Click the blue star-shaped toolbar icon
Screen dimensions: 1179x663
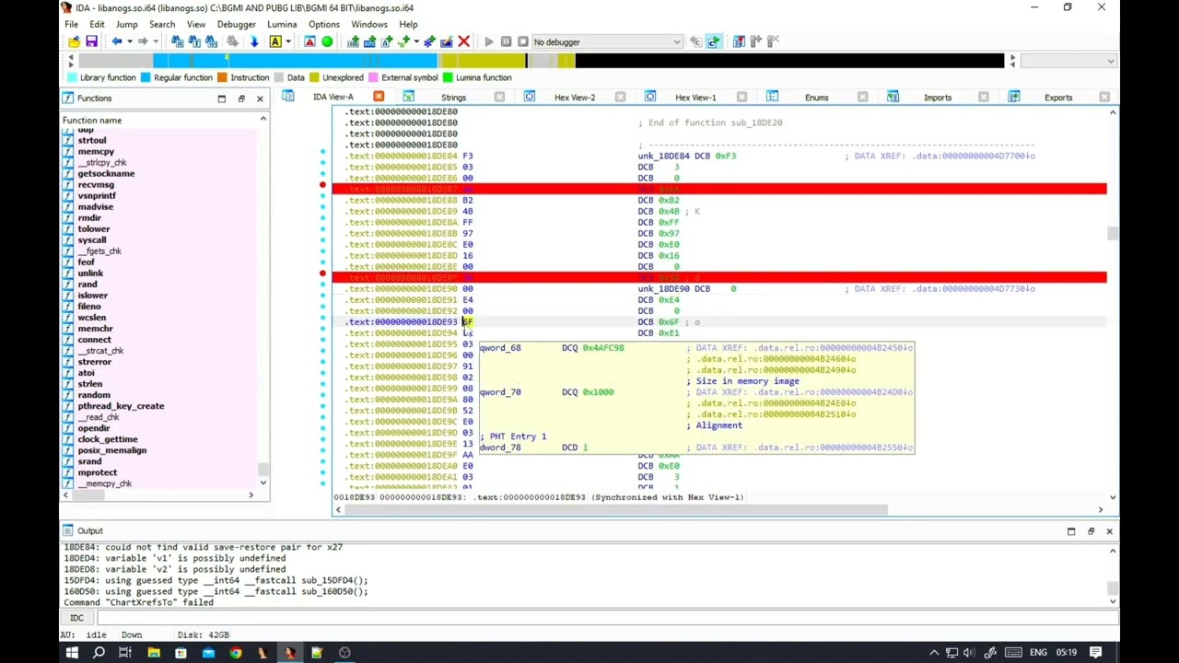429,41
